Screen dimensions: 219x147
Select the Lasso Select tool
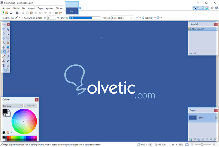[3, 34]
